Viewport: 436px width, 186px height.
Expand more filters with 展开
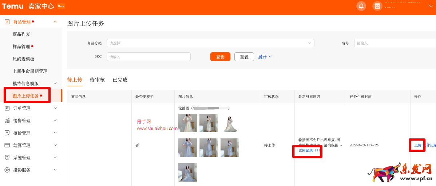click(265, 57)
